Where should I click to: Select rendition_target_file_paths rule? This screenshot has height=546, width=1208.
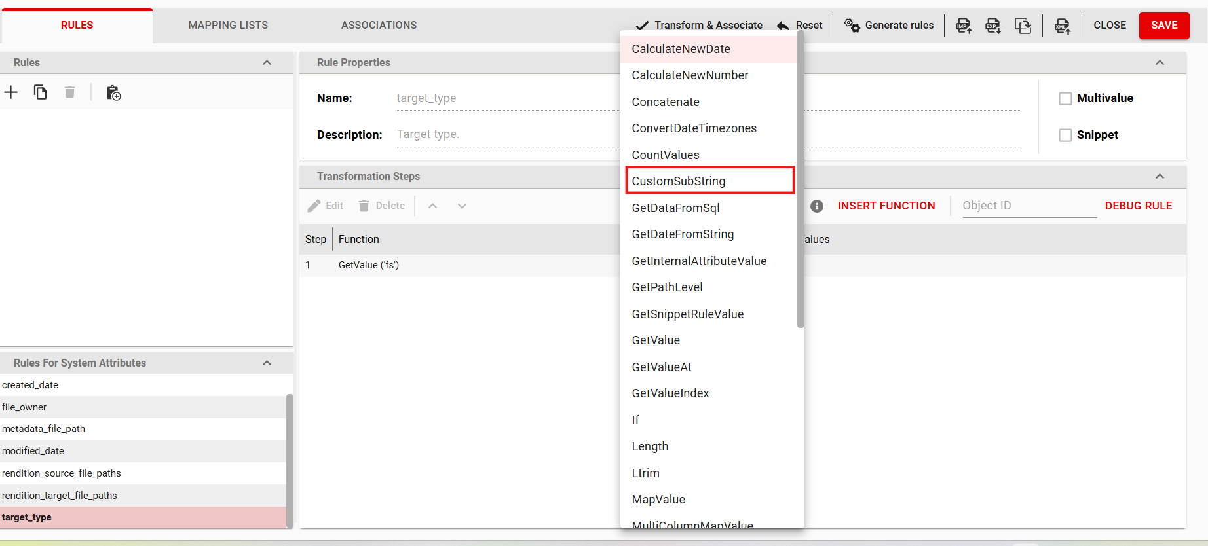pos(143,496)
